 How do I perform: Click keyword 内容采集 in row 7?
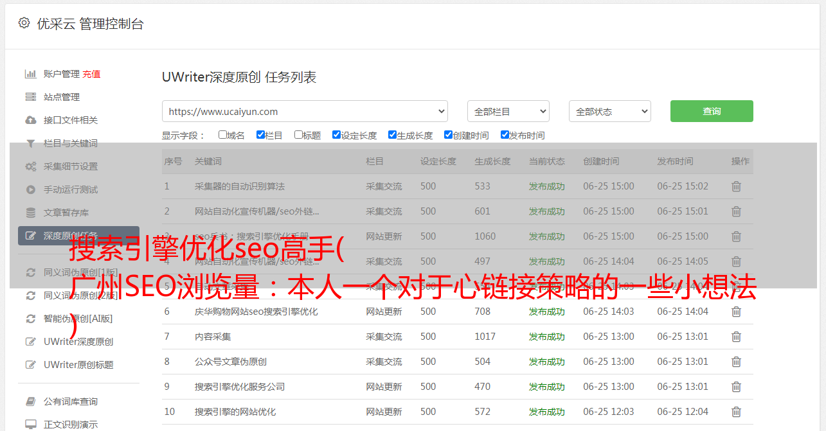coord(213,337)
